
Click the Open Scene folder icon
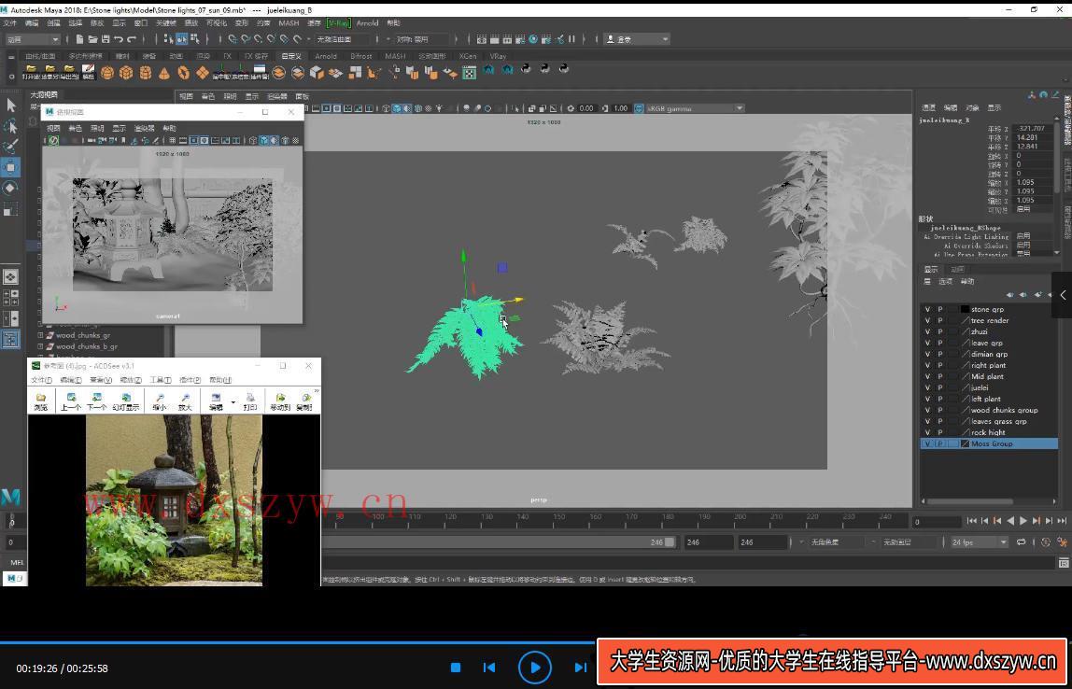[92, 39]
